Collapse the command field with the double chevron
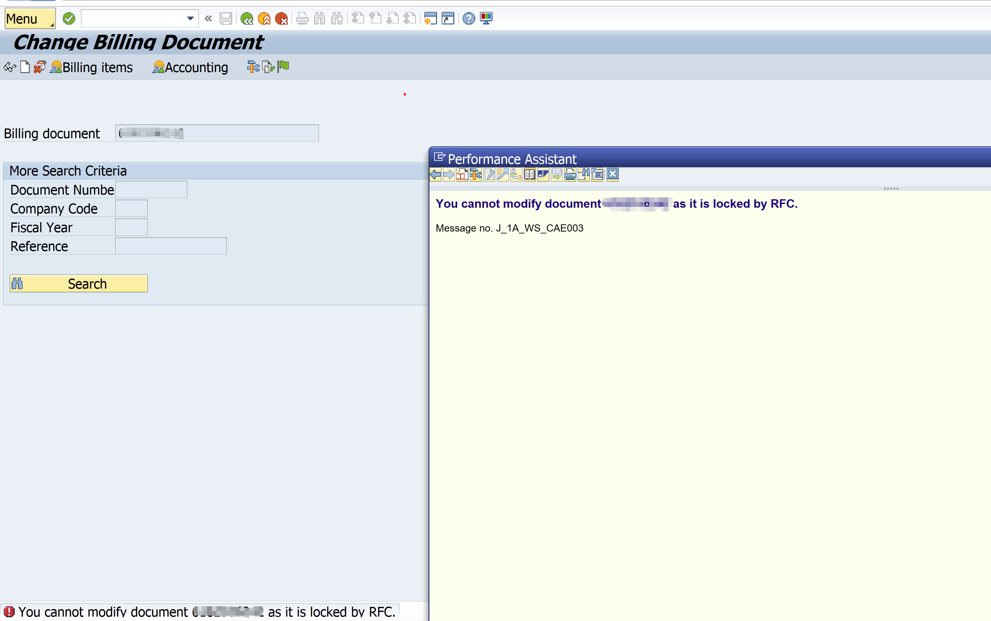Viewport: 991px width, 621px height. tap(209, 18)
